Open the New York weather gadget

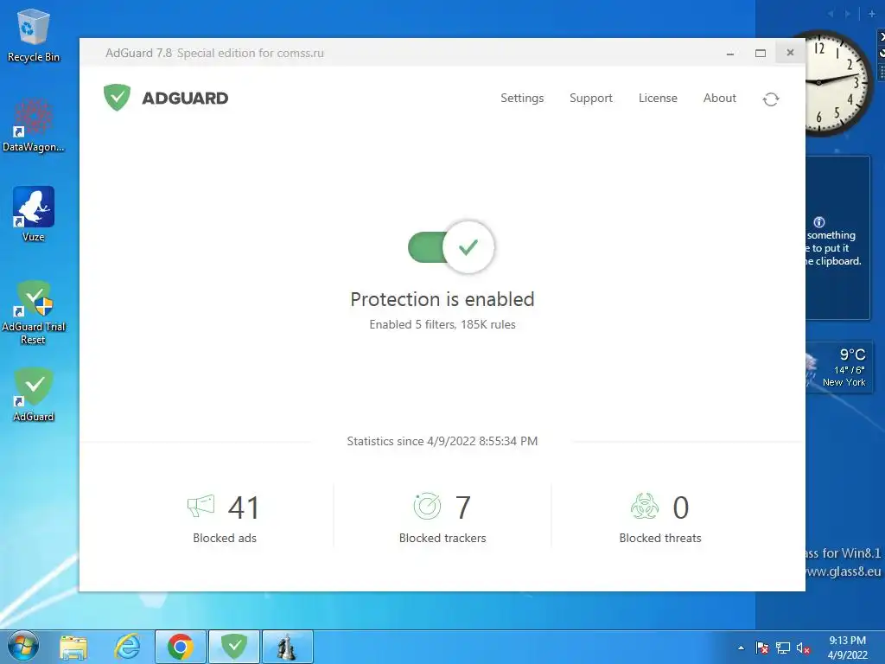(x=838, y=367)
